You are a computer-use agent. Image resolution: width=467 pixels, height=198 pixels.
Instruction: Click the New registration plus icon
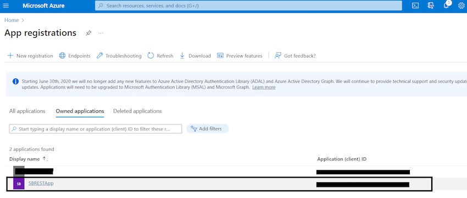click(10, 55)
